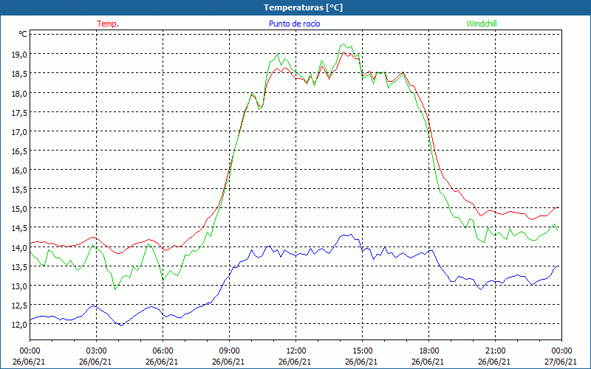Click the 18,0 y-axis value

coord(21,93)
